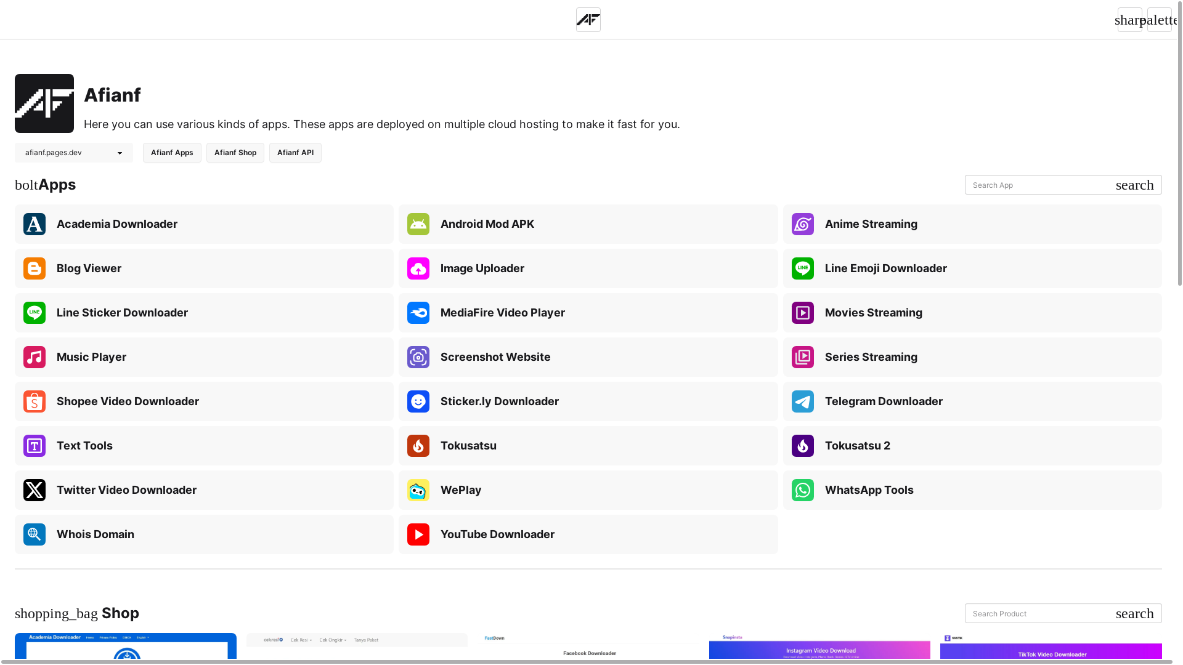Click the Line Emoji Downloader icon
The width and height of the screenshot is (1183, 665).
tap(803, 268)
